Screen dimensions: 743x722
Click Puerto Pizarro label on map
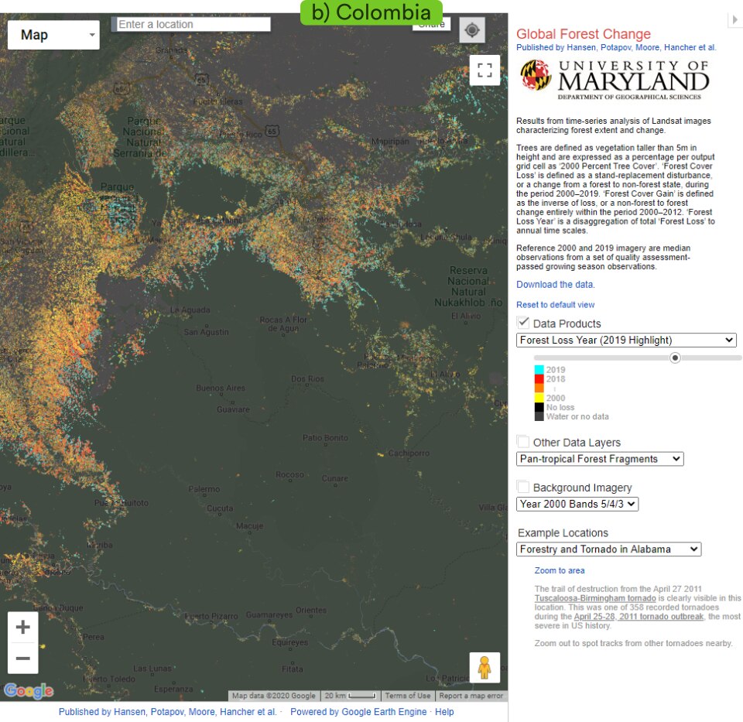211,616
